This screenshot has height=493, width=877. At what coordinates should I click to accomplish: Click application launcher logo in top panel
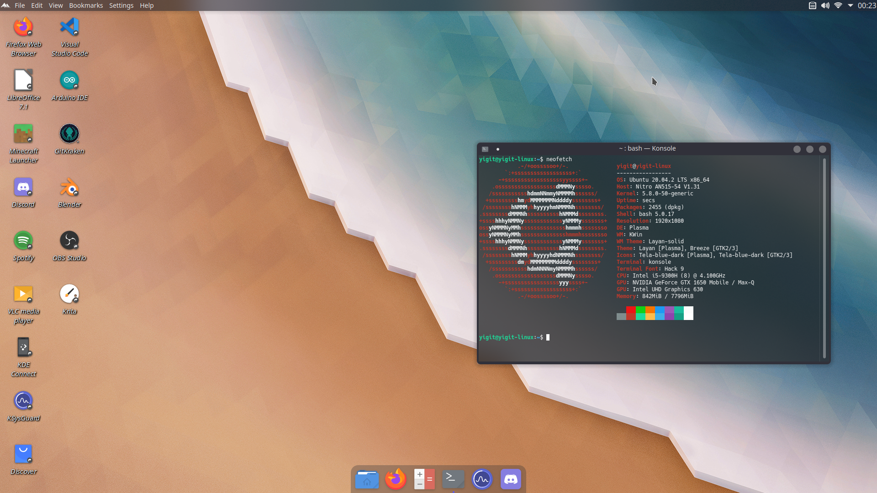click(5, 5)
